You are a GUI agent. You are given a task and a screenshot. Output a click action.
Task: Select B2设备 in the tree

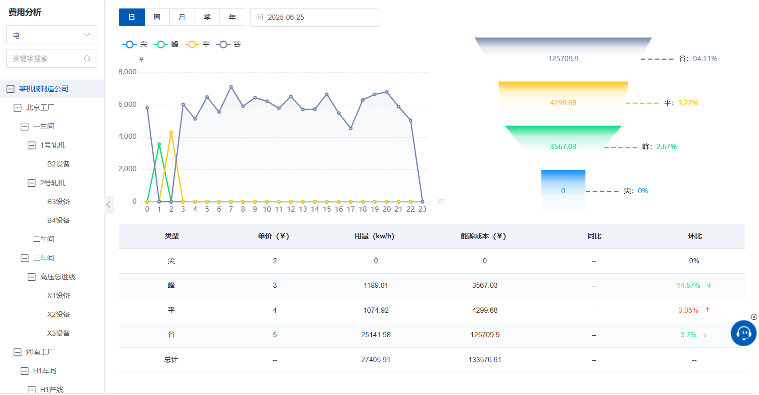(x=58, y=164)
